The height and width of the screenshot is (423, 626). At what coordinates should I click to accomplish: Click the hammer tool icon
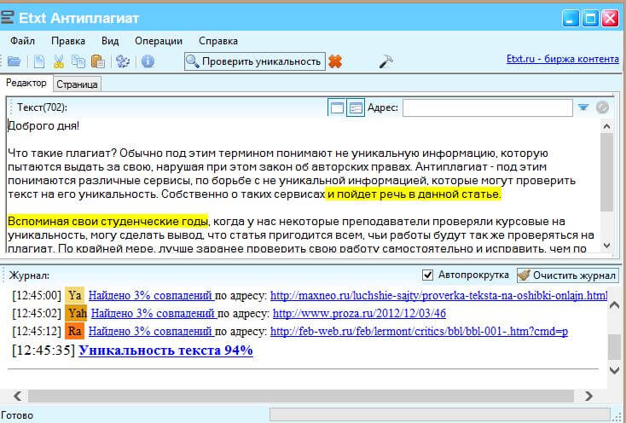385,61
